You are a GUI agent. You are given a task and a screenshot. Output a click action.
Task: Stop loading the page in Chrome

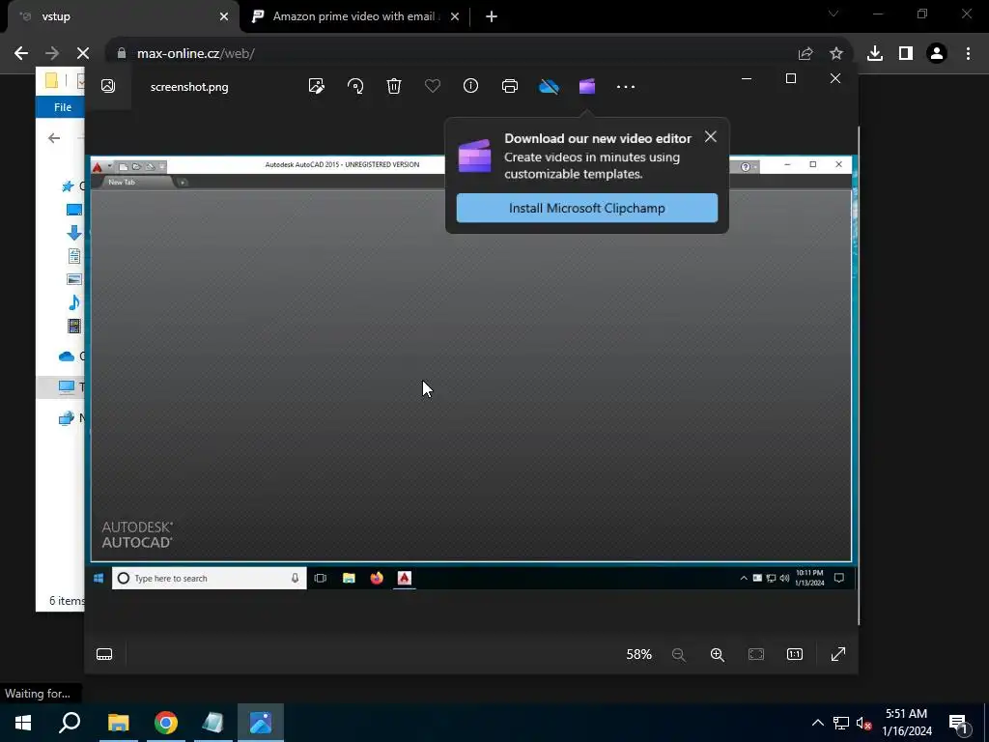click(83, 54)
